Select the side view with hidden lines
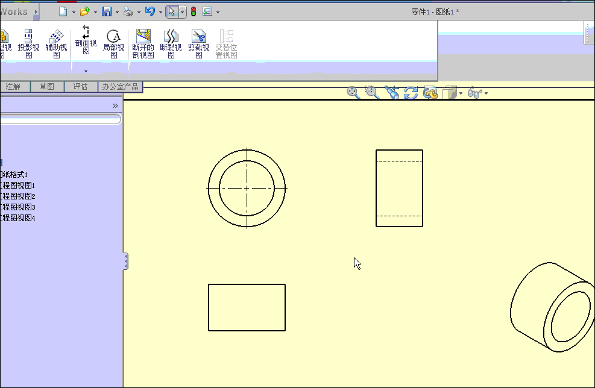Screen dimensions: 595x388 click(x=399, y=188)
